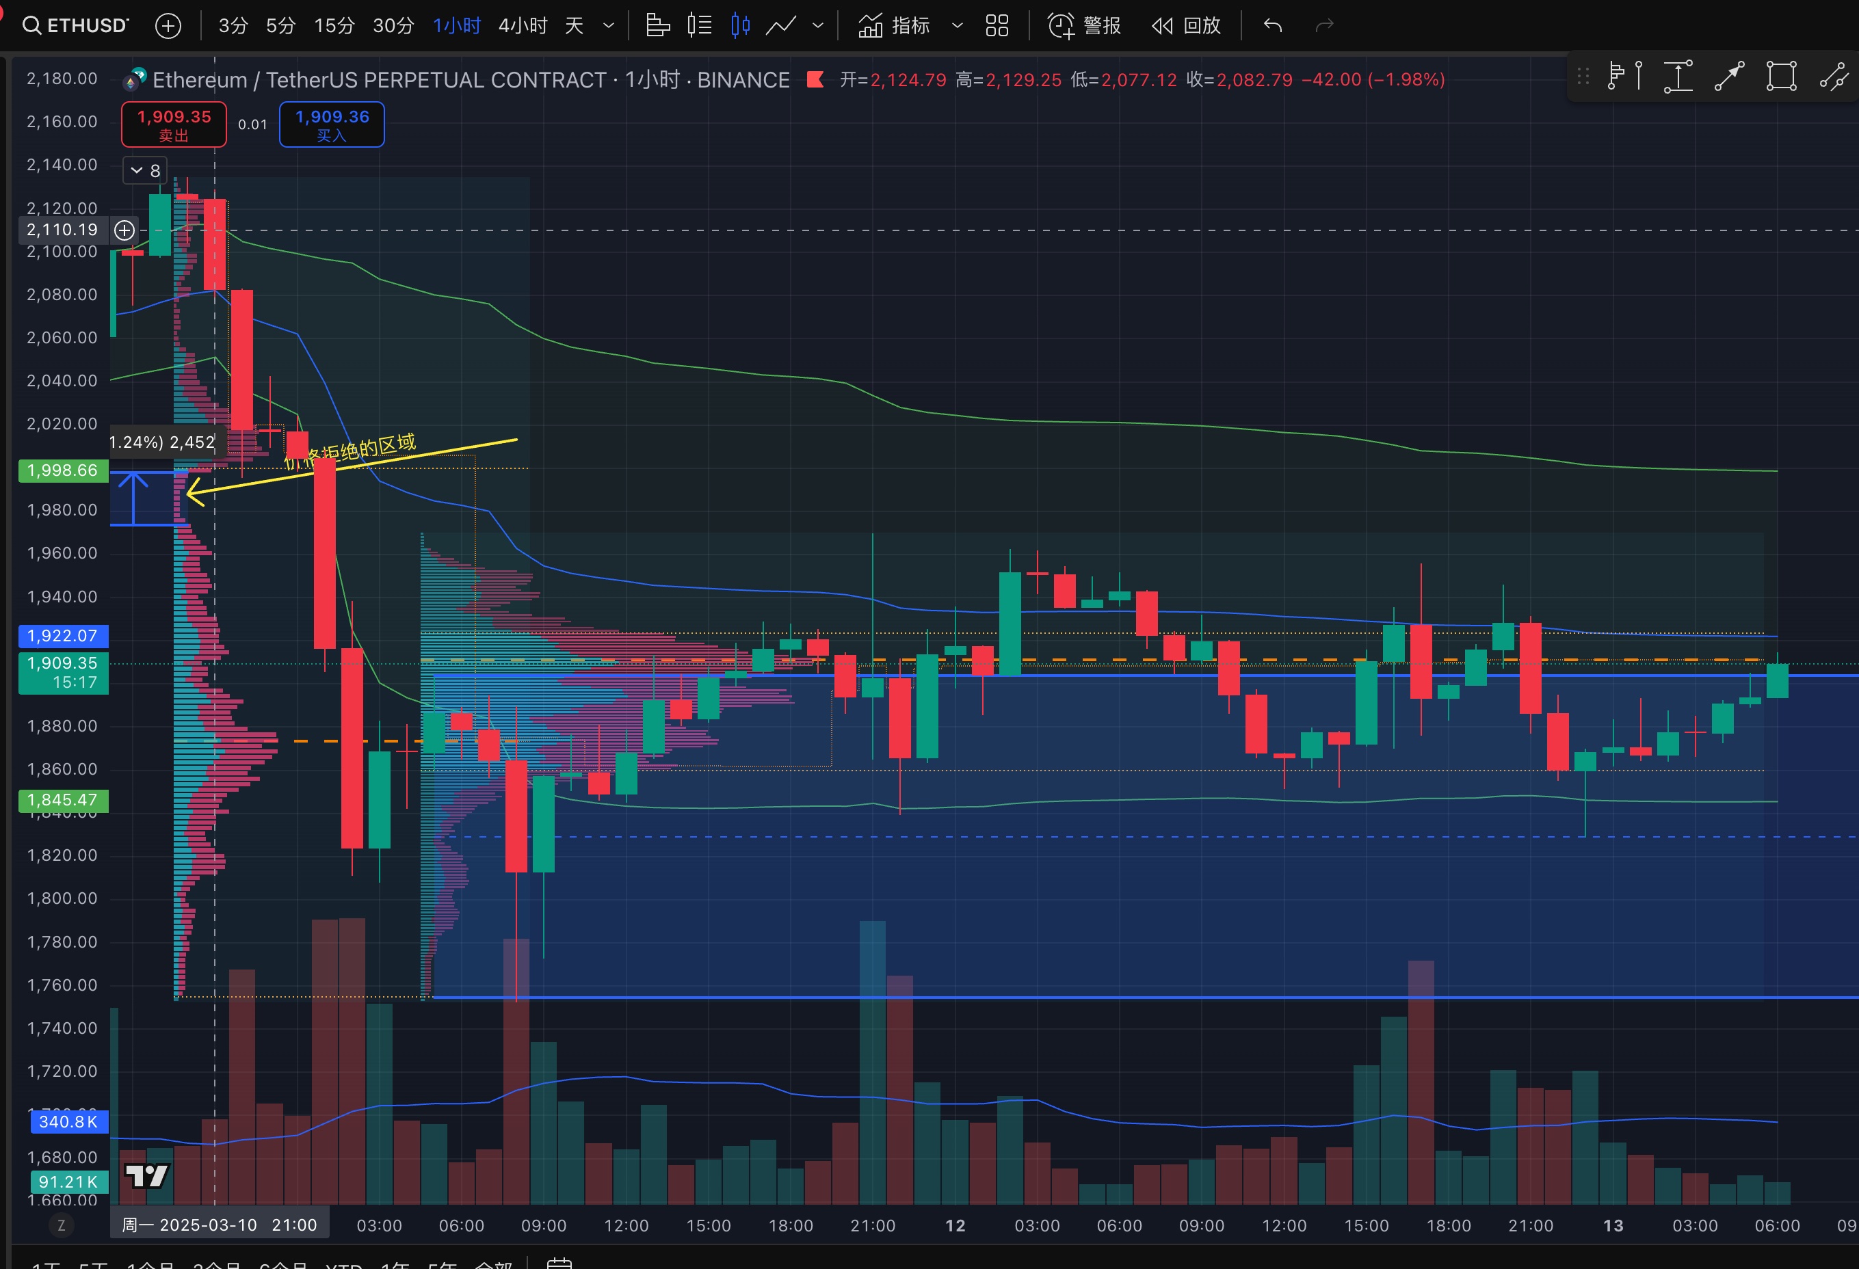Open the ETHUSD symbol search
1859x1269 pixels.
pyautogui.click(x=76, y=25)
